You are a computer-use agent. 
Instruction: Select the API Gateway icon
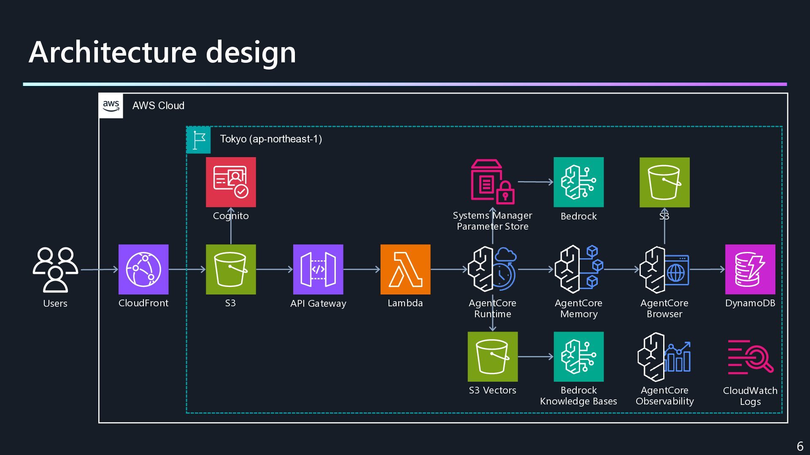318,269
